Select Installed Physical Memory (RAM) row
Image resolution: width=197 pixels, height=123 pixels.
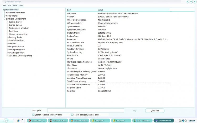pos(118,72)
